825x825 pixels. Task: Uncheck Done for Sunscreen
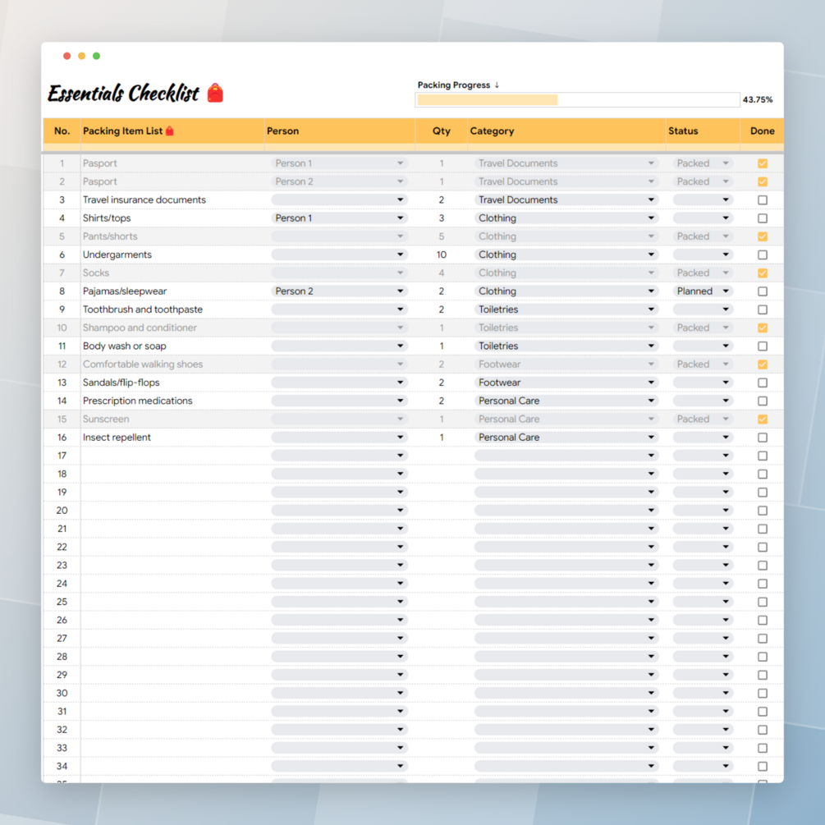pyautogui.click(x=763, y=419)
